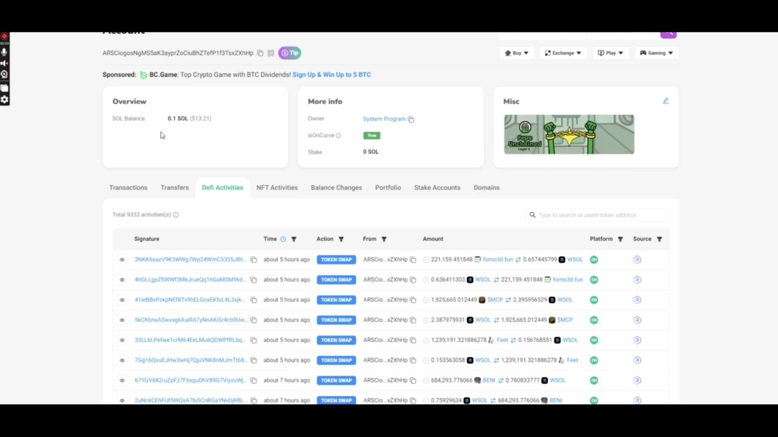778x437 pixels.
Task: Open transaction signature 3NKK6xazV9K3WWg7
Action: coord(190,260)
